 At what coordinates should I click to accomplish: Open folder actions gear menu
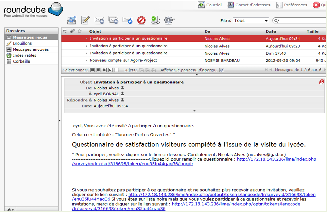pos(10,210)
